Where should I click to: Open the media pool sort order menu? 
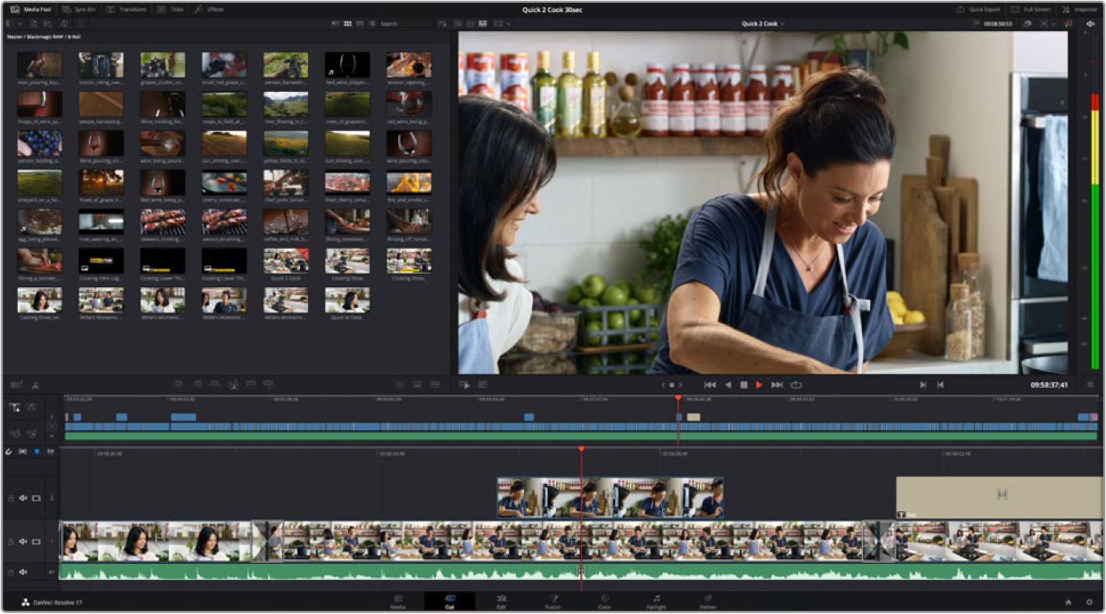pyautogui.click(x=442, y=23)
